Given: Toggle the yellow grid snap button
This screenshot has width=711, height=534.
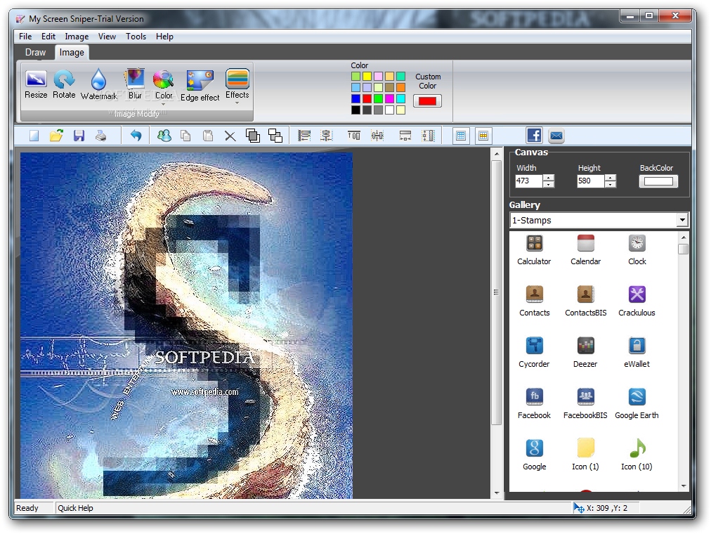Looking at the screenshot, I should (x=483, y=136).
